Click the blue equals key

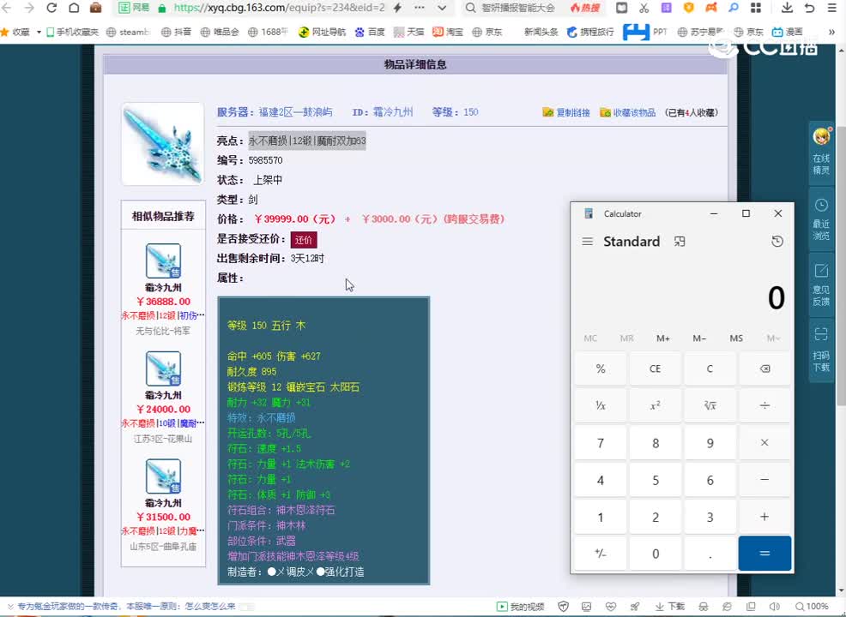pyautogui.click(x=764, y=554)
